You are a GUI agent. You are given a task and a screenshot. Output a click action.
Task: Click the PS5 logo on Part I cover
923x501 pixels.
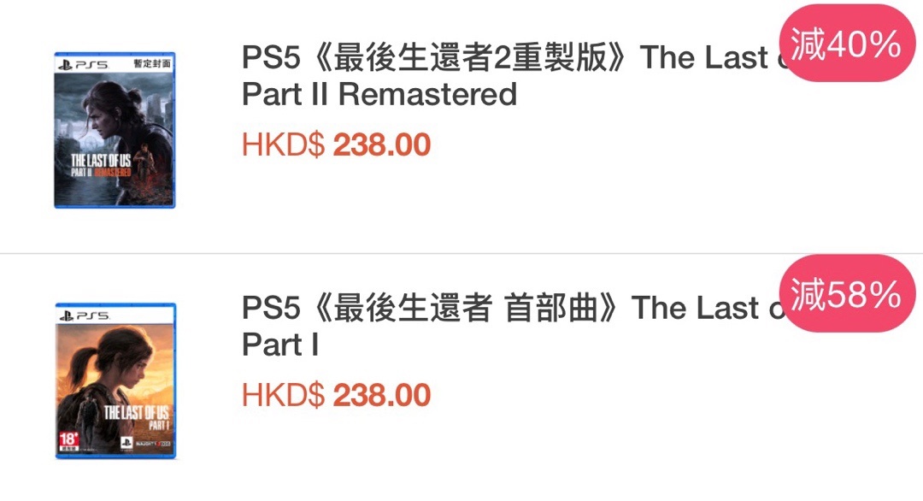83,315
